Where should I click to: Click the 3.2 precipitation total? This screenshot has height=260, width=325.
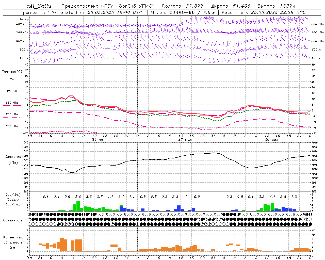click(x=262, y=197)
